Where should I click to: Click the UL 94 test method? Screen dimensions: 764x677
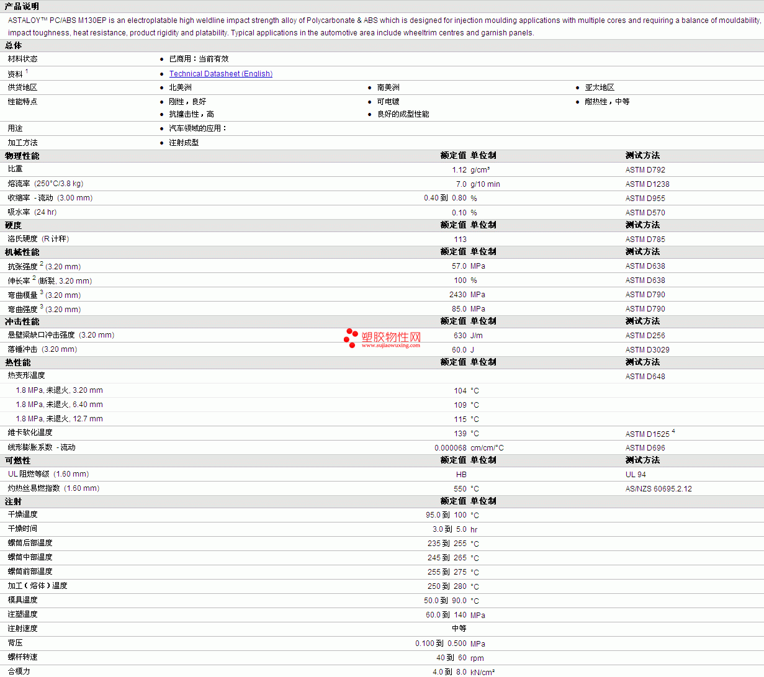[636, 475]
